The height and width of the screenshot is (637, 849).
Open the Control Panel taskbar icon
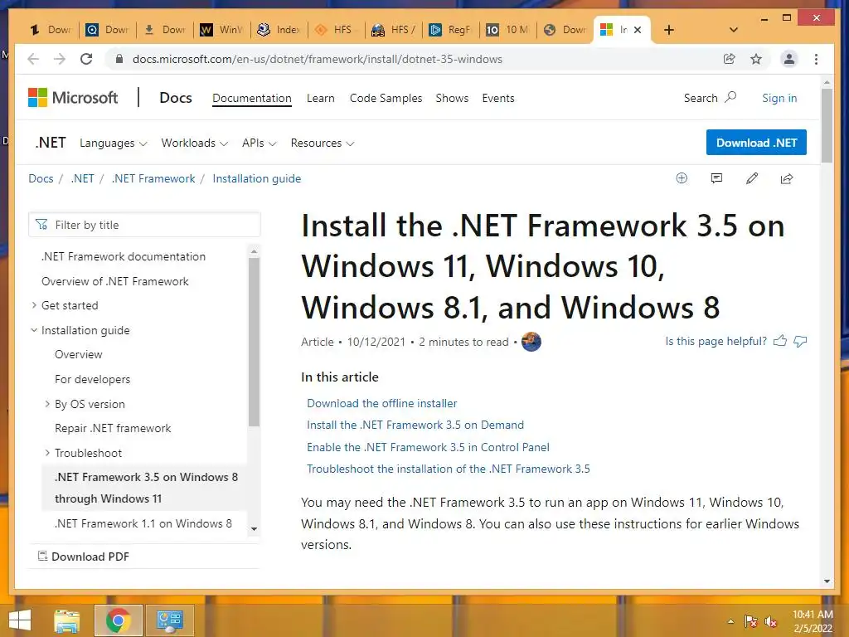coord(170,620)
